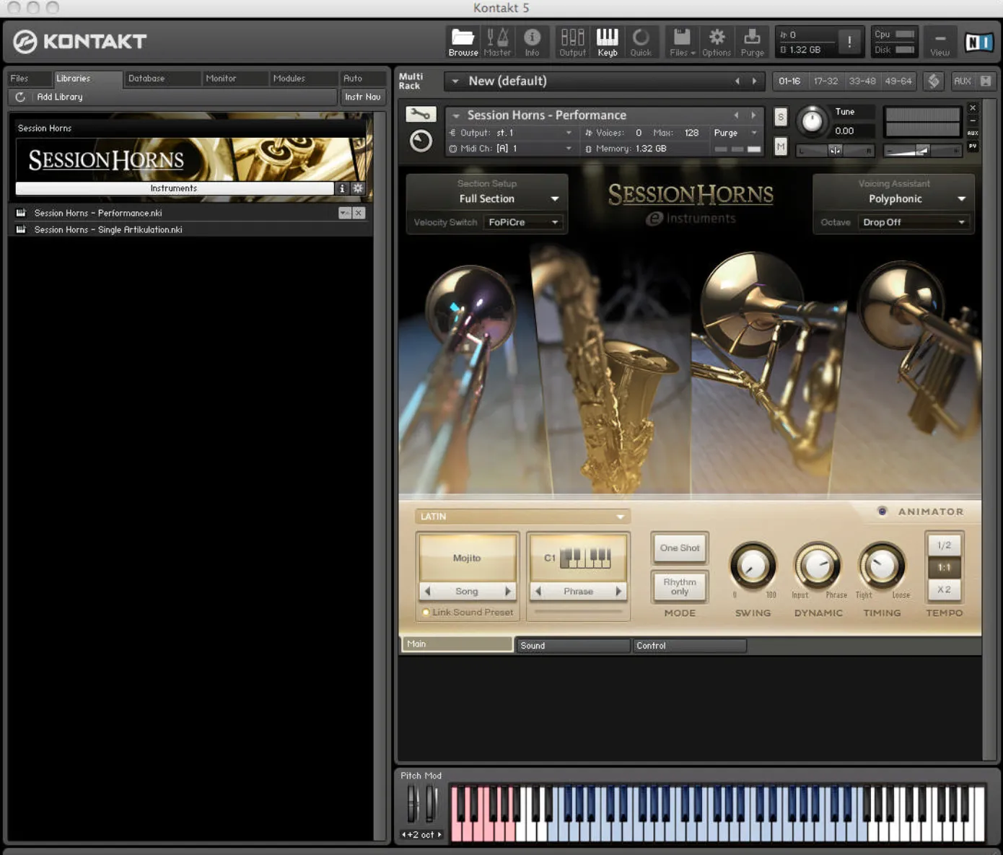Viewport: 1003px width, 855px height.
Task: Show the Info pane icon
Action: [532, 42]
